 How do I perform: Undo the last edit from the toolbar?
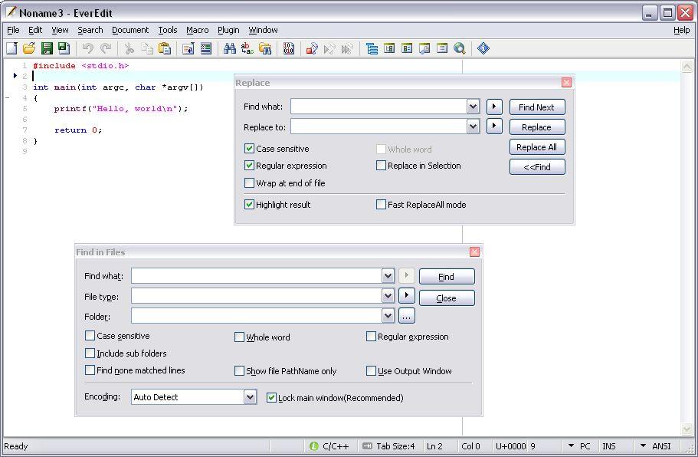tap(87, 48)
